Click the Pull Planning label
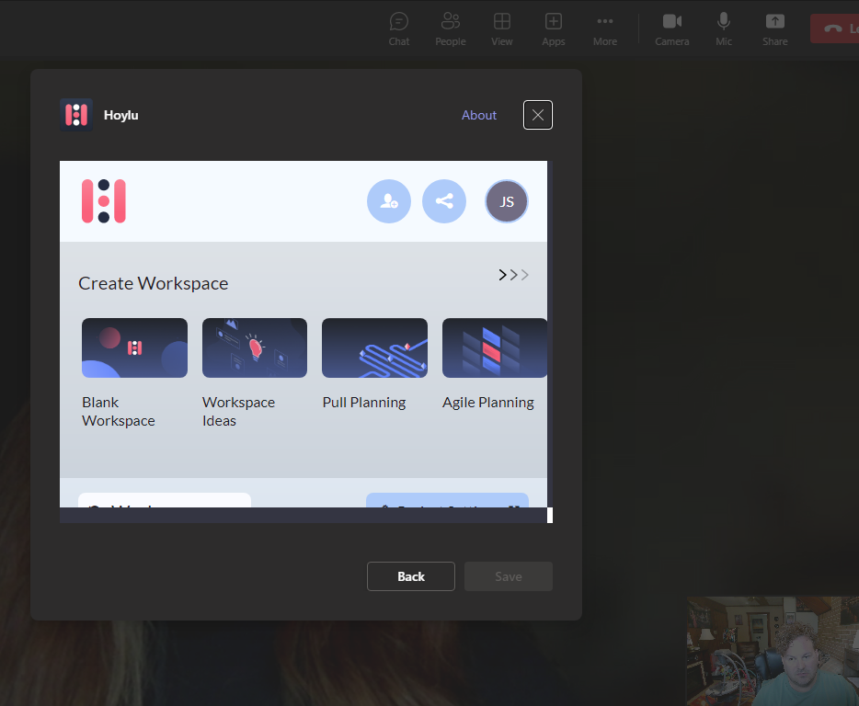Image resolution: width=859 pixels, height=706 pixels. tap(364, 402)
